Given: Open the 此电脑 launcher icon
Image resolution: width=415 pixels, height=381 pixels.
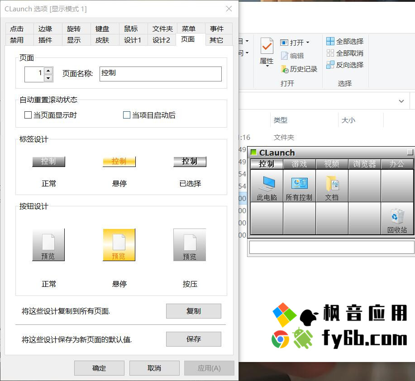Looking at the screenshot, I should point(267,186).
